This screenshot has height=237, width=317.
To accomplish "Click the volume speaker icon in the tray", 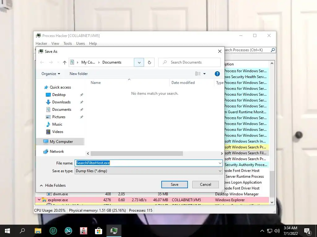I will [277, 231].
